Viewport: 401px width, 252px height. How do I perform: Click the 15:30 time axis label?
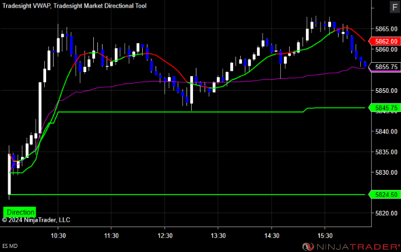(x=325, y=236)
